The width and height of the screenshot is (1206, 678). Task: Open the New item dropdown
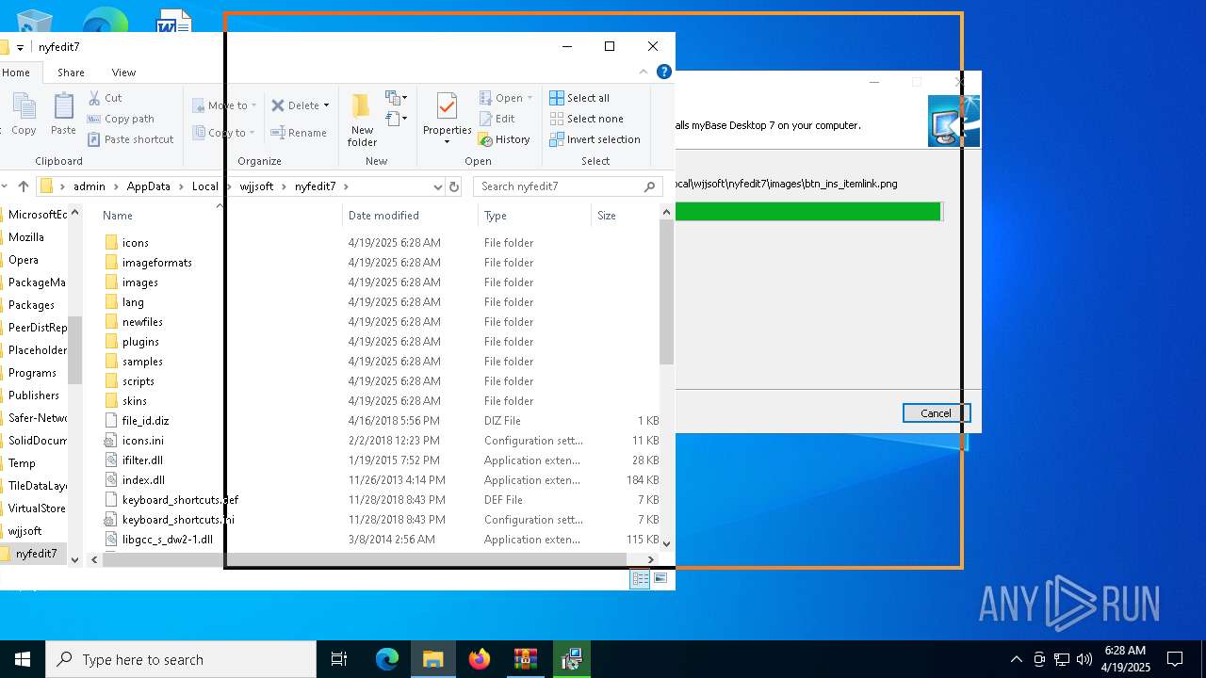[396, 98]
